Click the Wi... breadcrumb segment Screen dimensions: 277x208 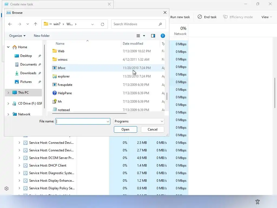tap(70, 24)
